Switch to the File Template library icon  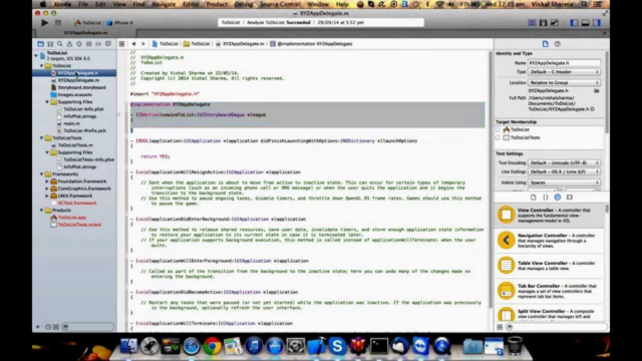coord(533,197)
